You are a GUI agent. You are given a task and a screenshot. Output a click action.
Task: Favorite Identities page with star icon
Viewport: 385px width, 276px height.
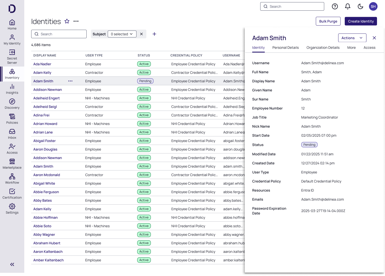point(67,21)
